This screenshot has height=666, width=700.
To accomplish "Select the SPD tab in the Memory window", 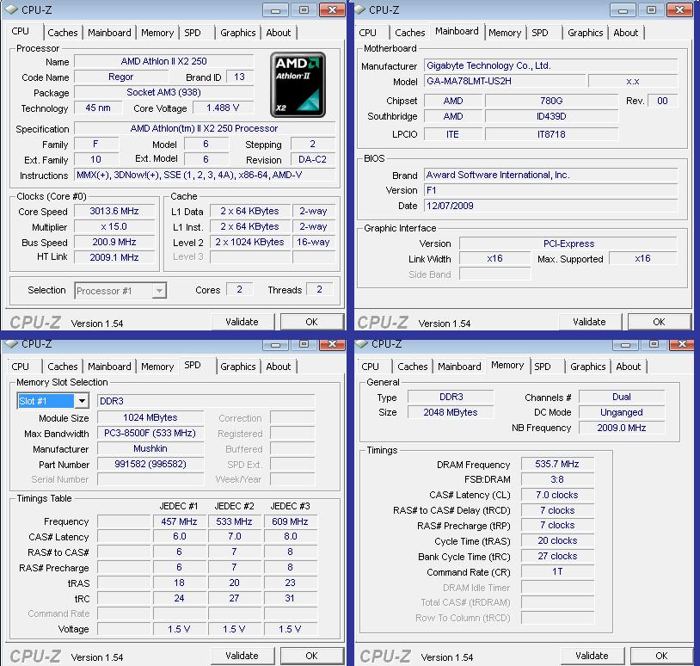I will point(543,367).
